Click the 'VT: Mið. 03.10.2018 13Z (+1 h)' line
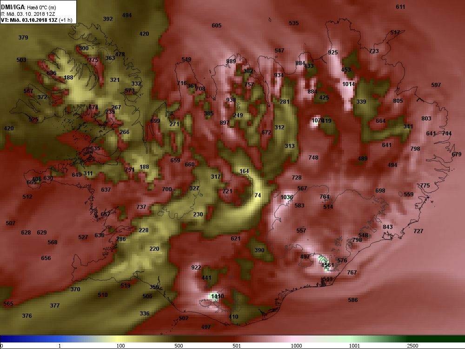 (36, 20)
